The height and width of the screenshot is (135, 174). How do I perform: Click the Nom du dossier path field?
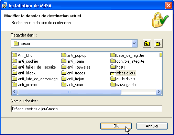(87, 109)
